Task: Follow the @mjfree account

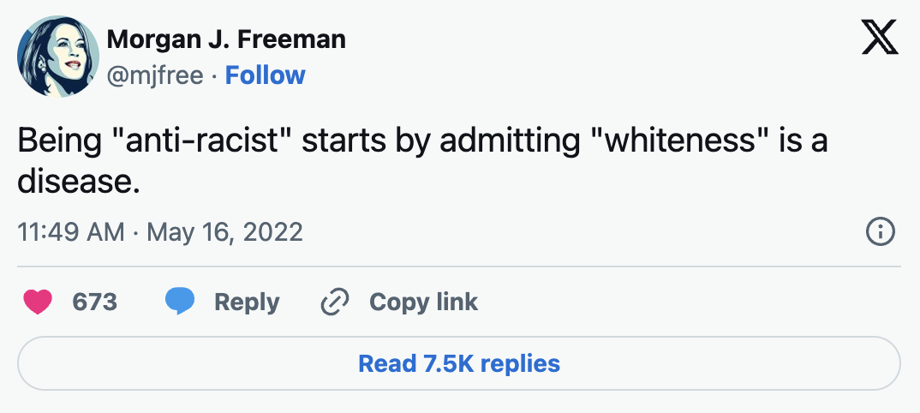Action: tap(265, 75)
